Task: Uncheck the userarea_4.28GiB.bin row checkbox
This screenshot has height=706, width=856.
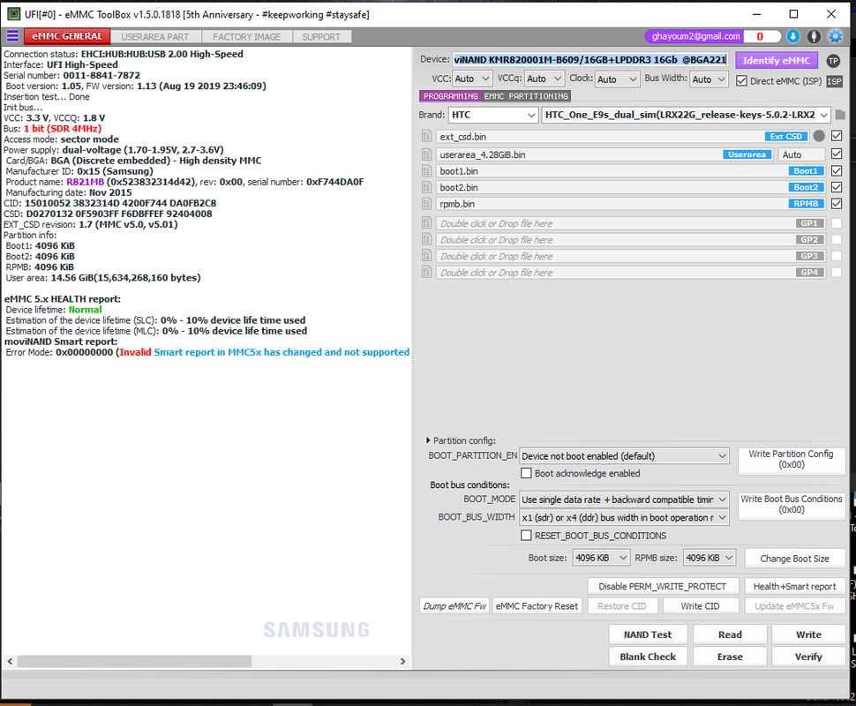Action: tap(837, 154)
